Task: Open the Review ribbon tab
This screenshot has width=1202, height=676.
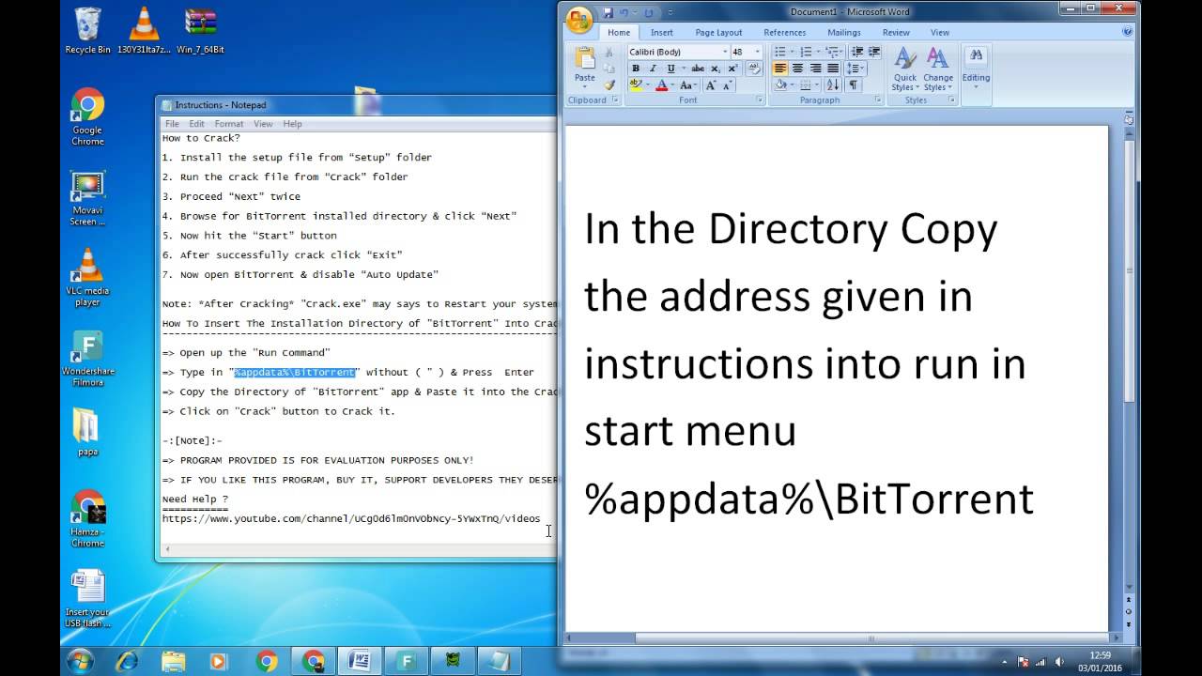Action: [896, 33]
